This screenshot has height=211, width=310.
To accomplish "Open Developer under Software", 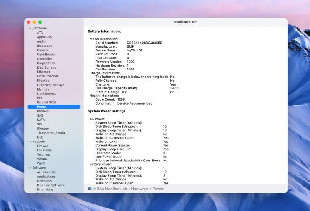I will click(x=45, y=181).
